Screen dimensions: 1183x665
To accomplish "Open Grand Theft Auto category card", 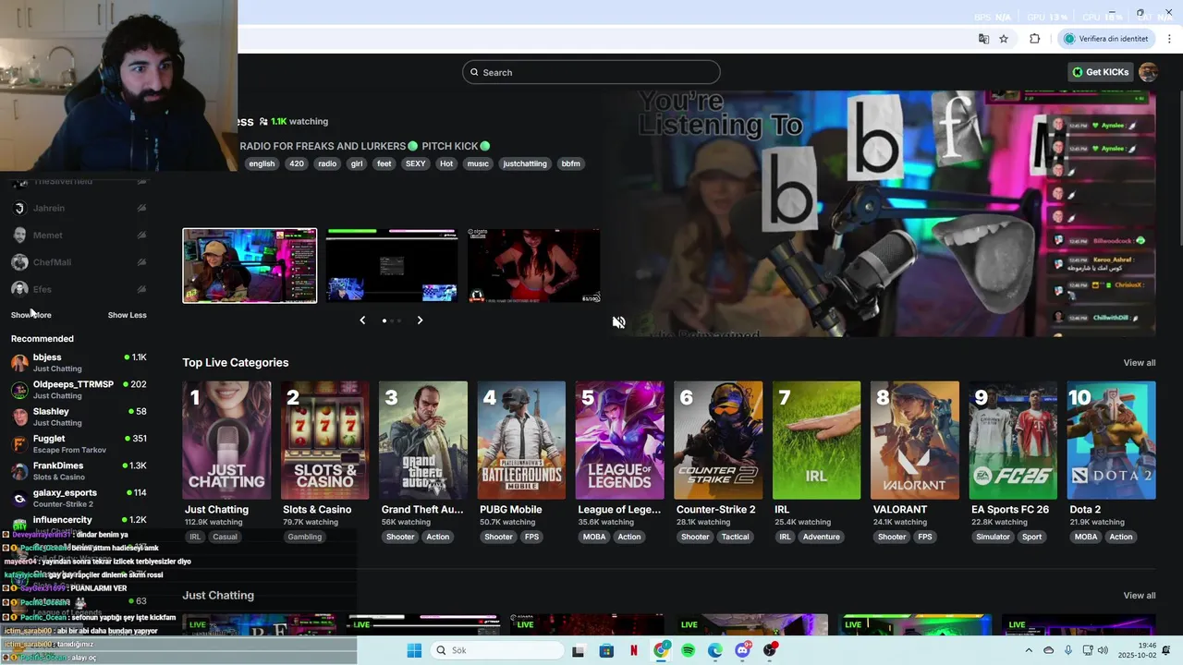I will [x=423, y=441].
